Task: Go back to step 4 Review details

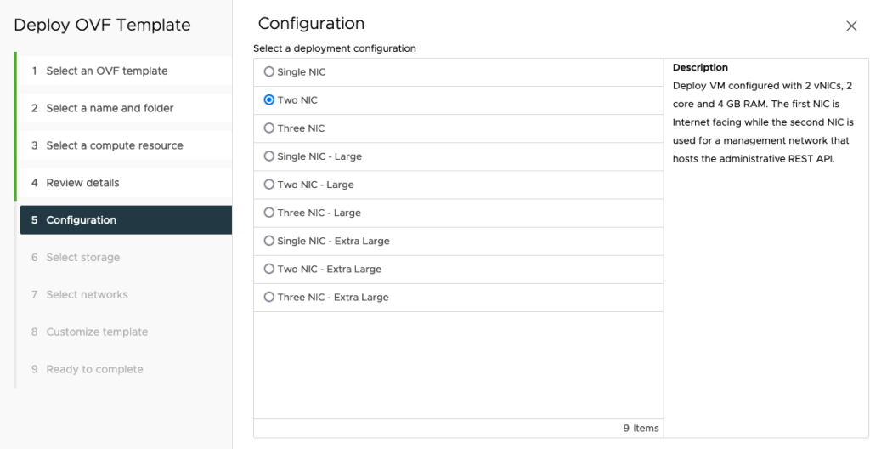Action: pos(82,183)
